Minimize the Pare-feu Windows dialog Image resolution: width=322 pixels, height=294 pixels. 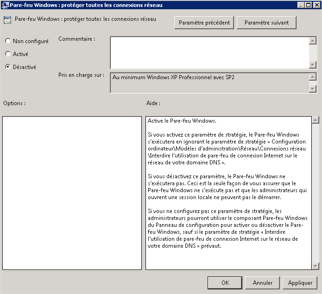click(301, 5)
